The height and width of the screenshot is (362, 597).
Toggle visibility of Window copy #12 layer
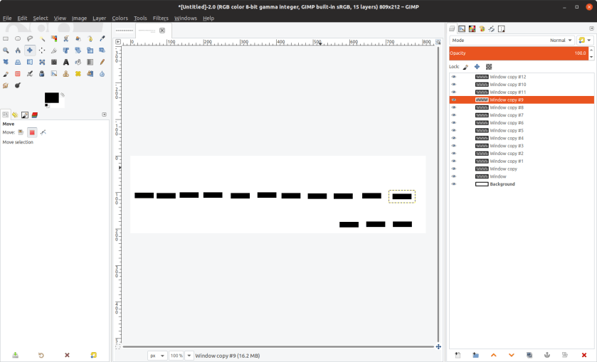tap(454, 77)
